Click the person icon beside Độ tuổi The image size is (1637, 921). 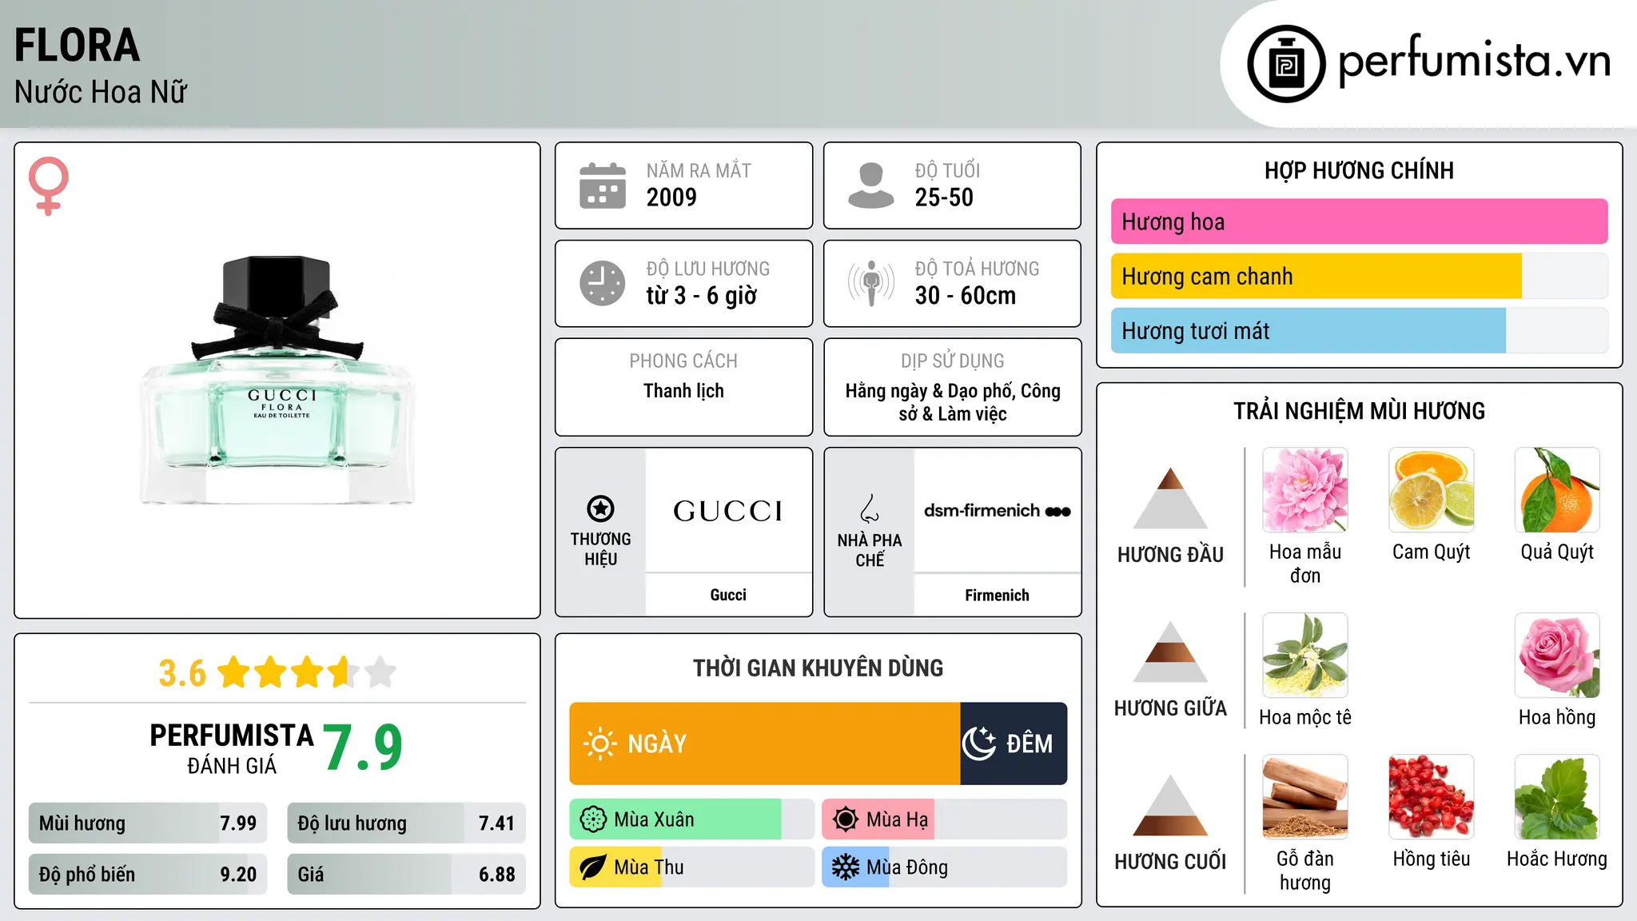pos(870,185)
